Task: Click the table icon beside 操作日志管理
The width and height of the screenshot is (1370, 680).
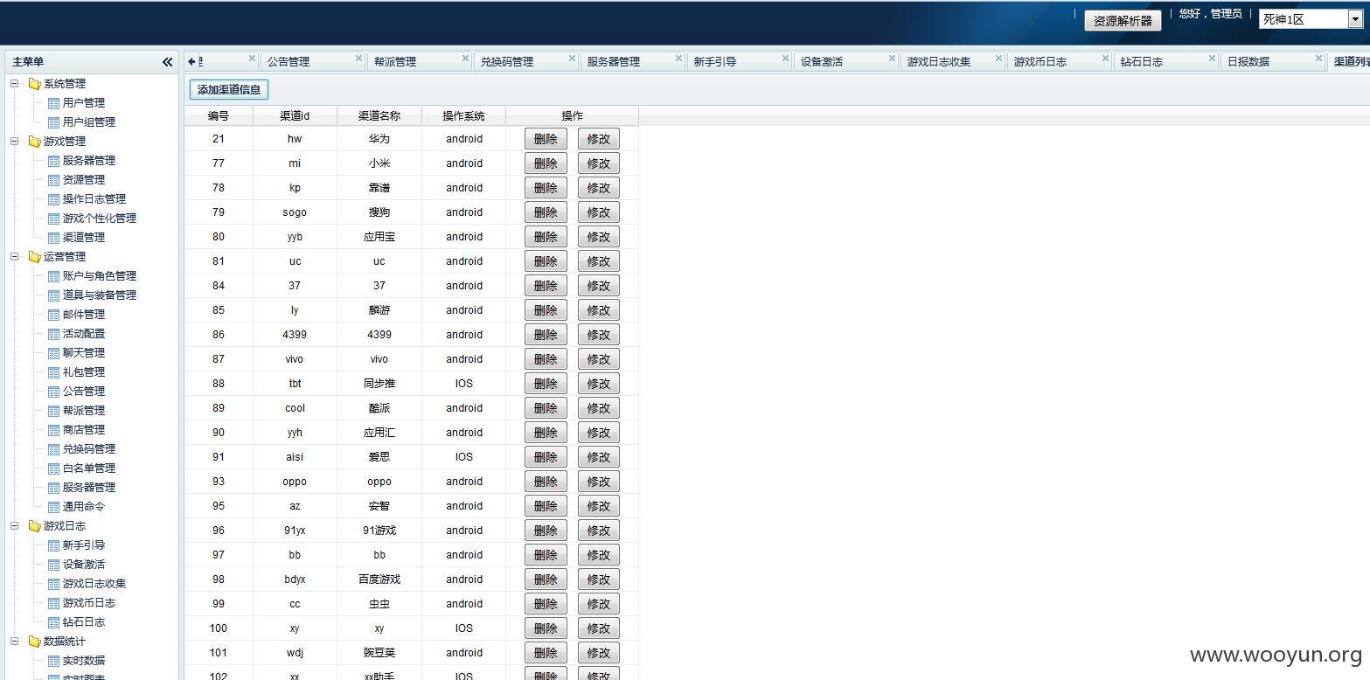Action: (53, 199)
